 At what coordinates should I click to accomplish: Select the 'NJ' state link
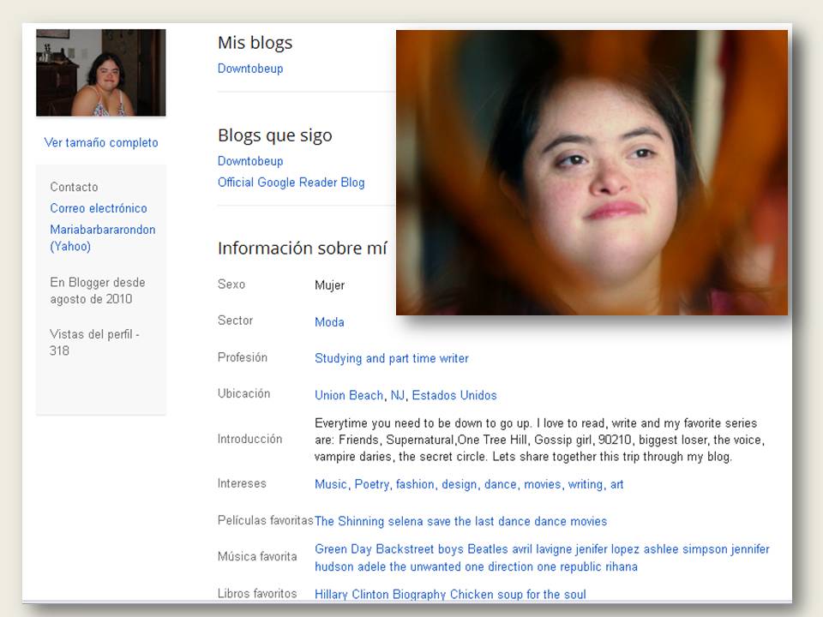pos(398,395)
